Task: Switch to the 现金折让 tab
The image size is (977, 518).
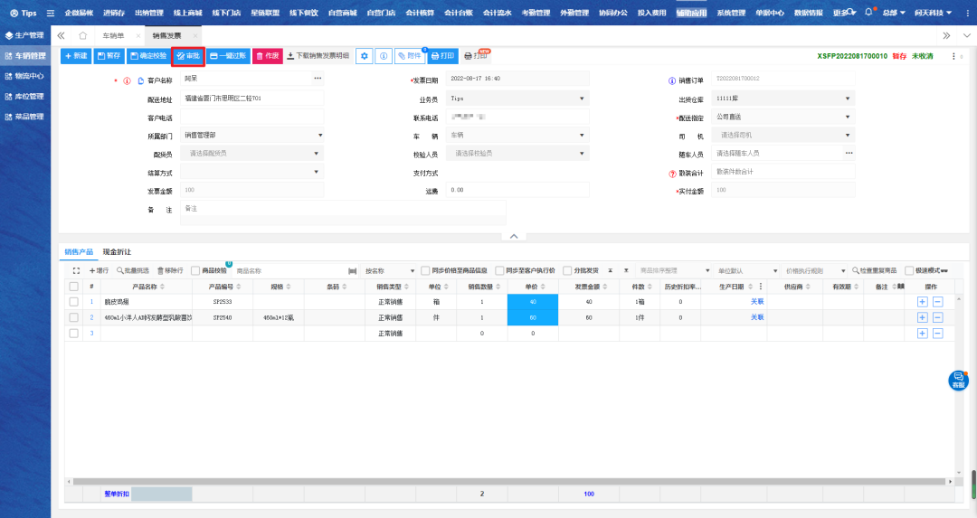Action: point(117,251)
